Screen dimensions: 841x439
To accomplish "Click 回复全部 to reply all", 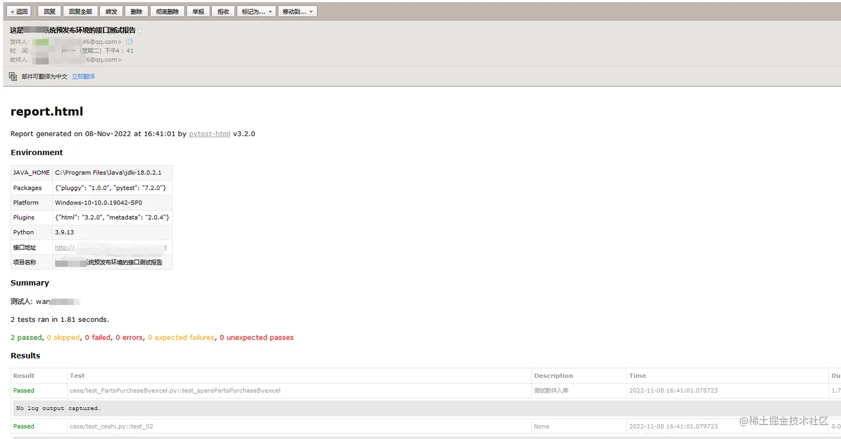I will coord(81,11).
